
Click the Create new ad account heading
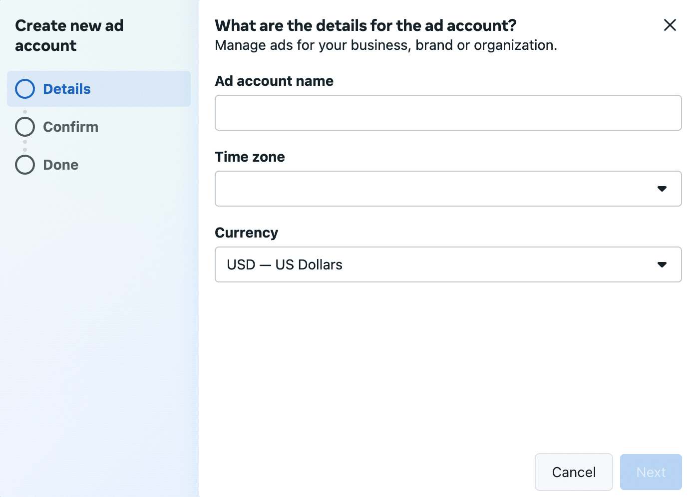coord(69,35)
